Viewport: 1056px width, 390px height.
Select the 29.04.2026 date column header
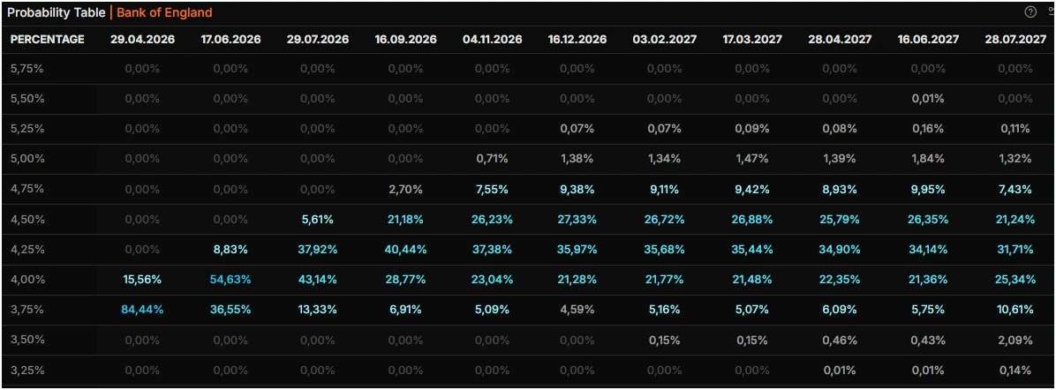141,40
